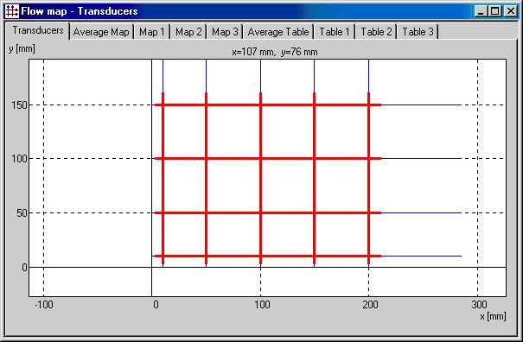
Task: Close the Flow map window
Action: point(510,11)
